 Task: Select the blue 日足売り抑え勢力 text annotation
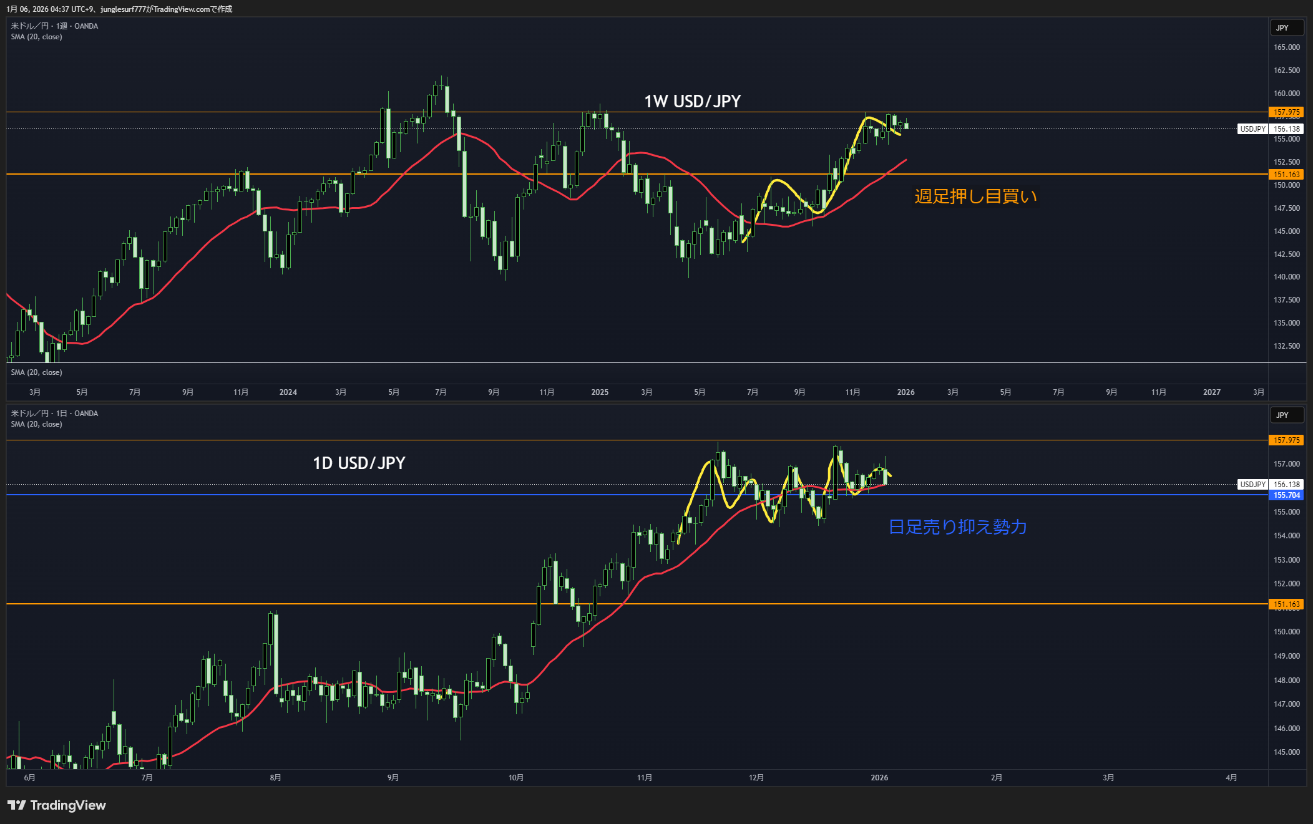957,527
